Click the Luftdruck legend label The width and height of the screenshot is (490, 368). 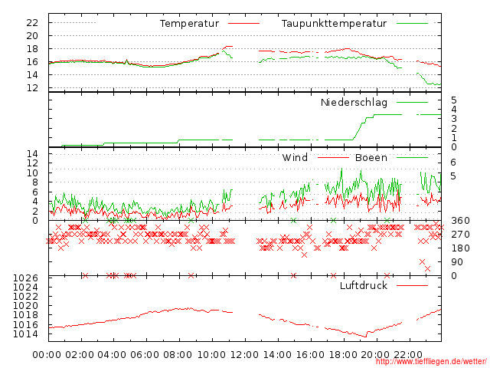click(x=364, y=285)
